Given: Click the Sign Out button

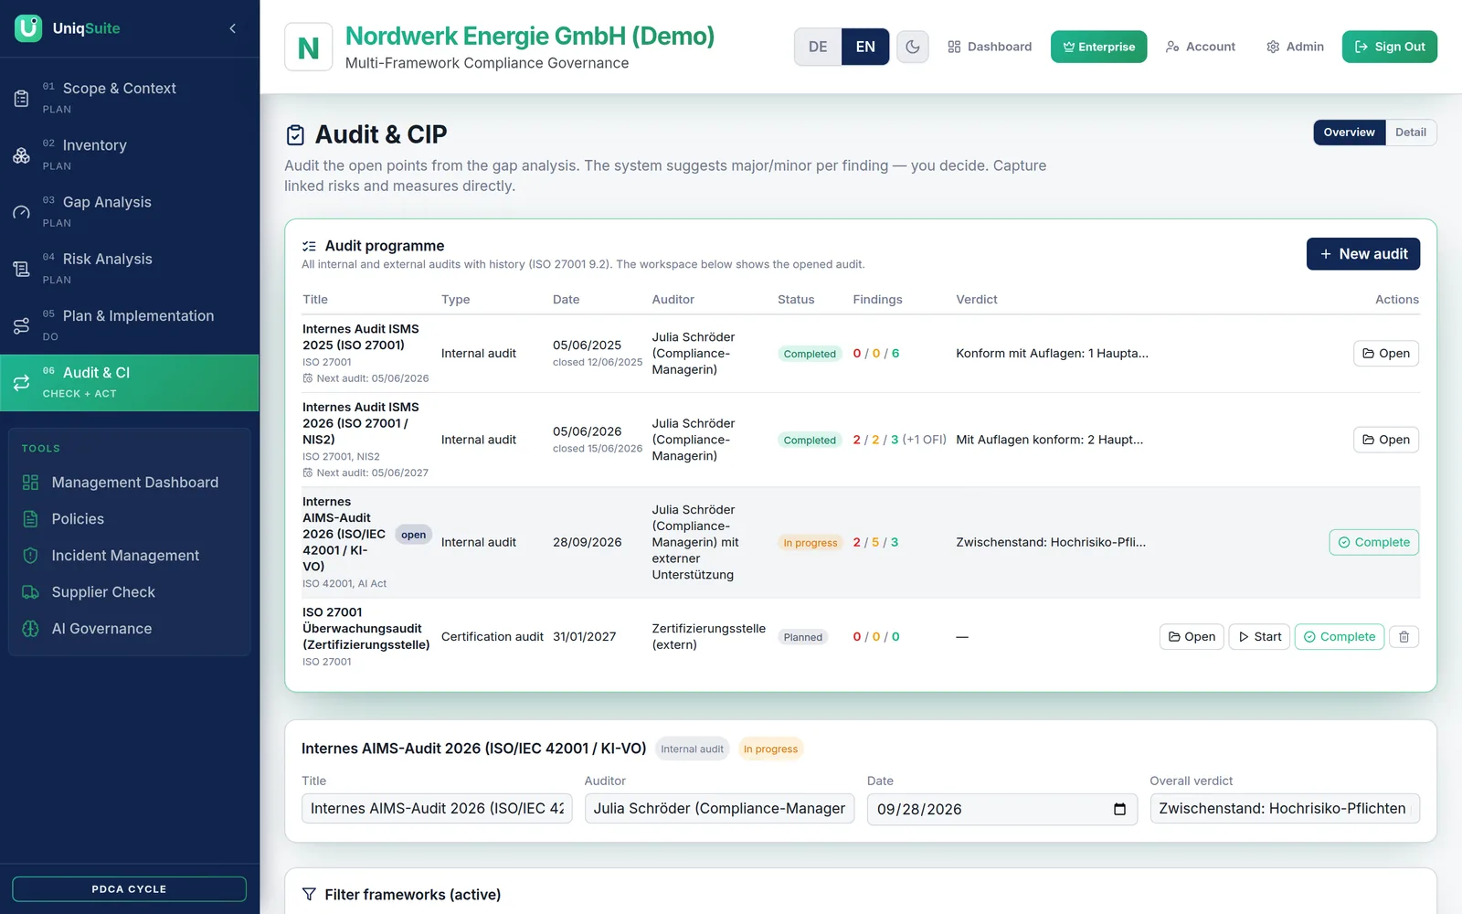Looking at the screenshot, I should 1389,47.
